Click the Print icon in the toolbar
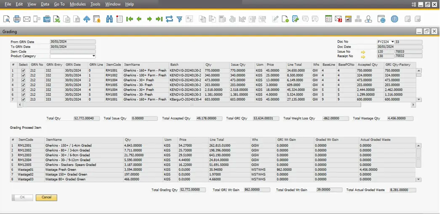Screen dimensions: 440x214 [17, 19]
